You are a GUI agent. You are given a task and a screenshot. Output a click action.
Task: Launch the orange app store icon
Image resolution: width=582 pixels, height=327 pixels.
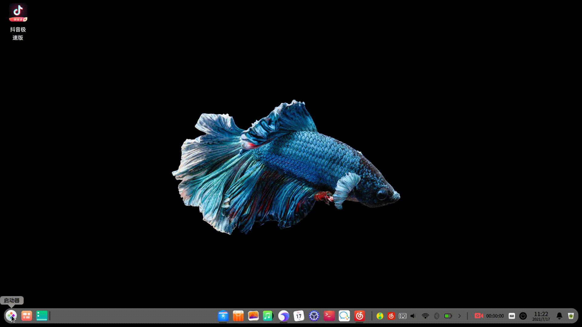click(238, 316)
